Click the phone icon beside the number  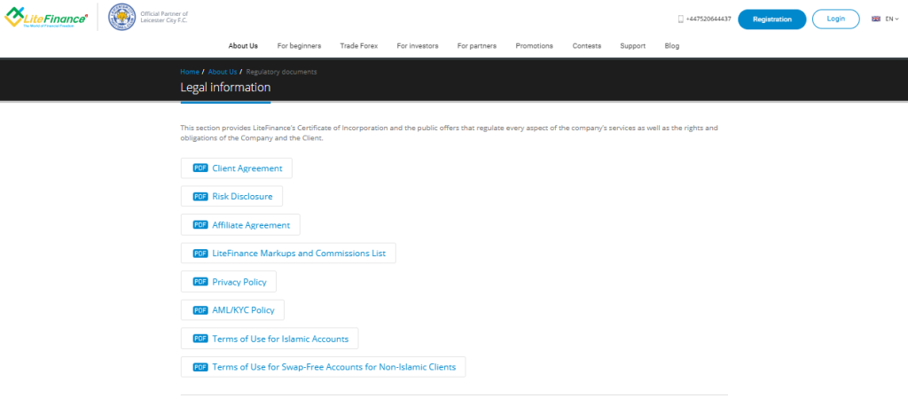[x=681, y=19]
